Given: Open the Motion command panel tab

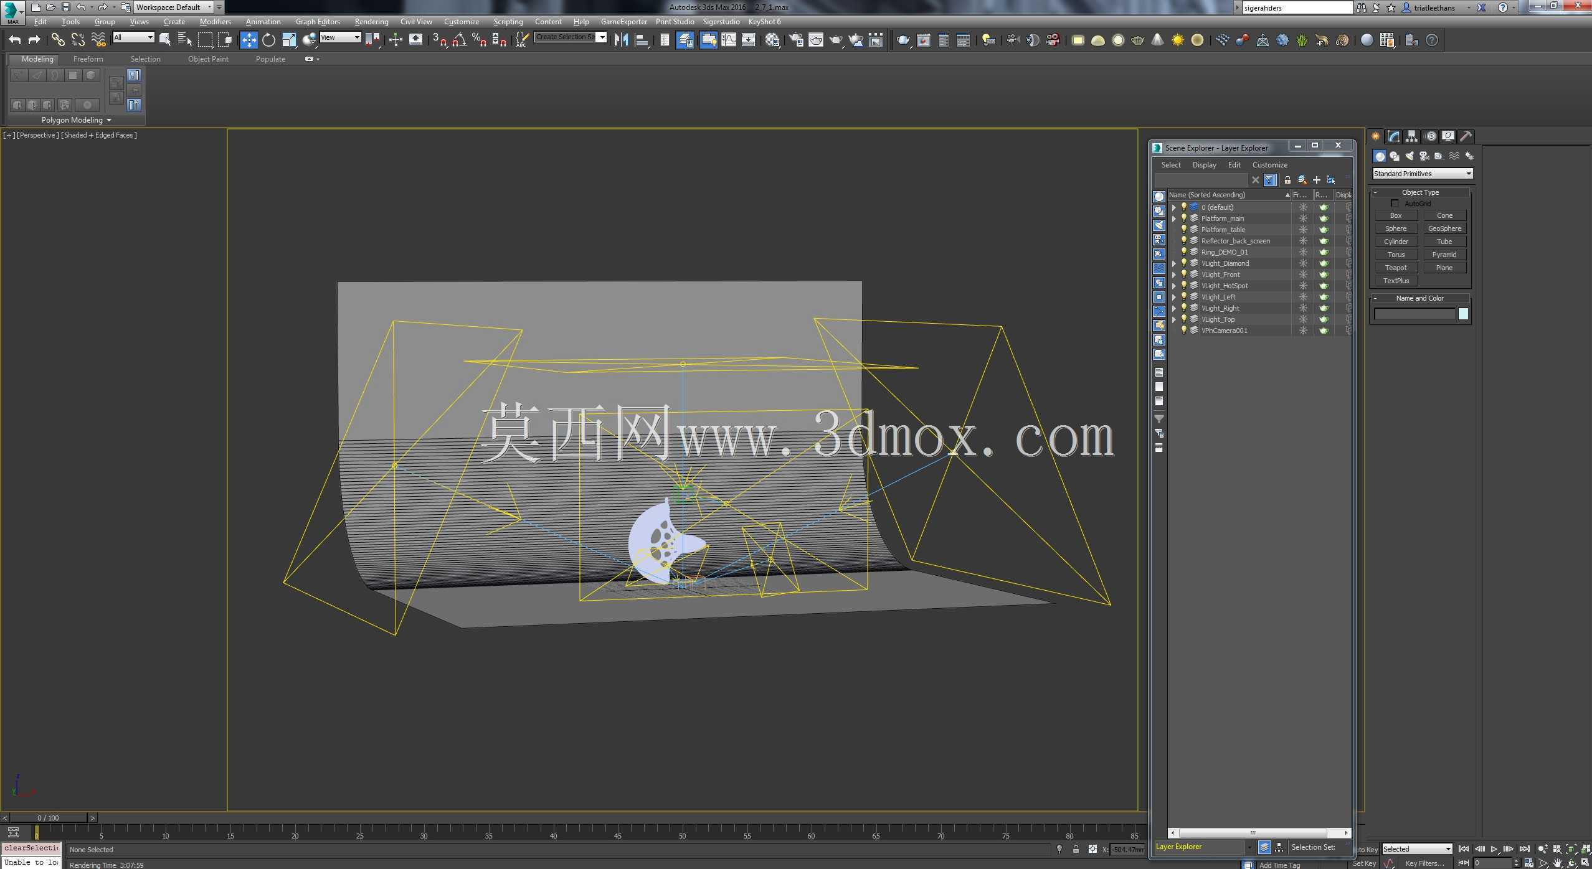Looking at the screenshot, I should coord(1431,136).
